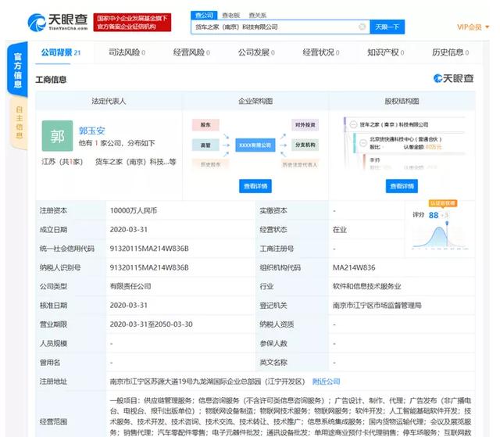Screen dimensions: 500x437
Task: Click the 软件和信息技术服务业 industry cell
Action: click(366, 286)
